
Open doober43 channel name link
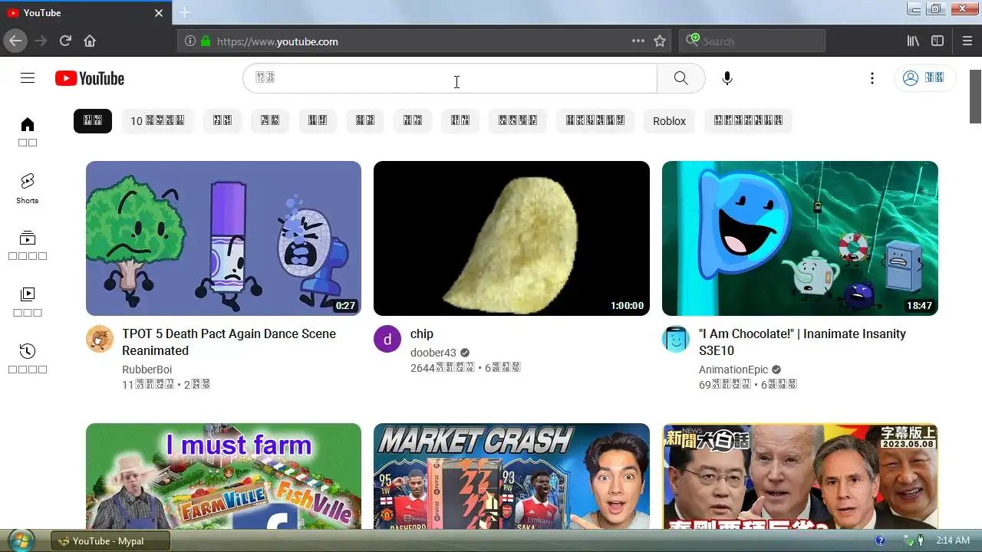(433, 353)
